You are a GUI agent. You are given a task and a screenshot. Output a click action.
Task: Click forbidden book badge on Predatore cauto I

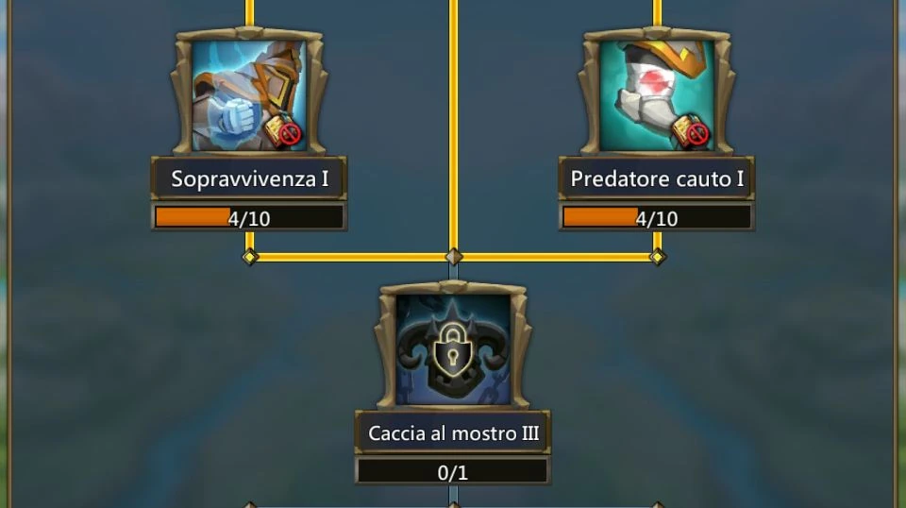[x=692, y=132]
